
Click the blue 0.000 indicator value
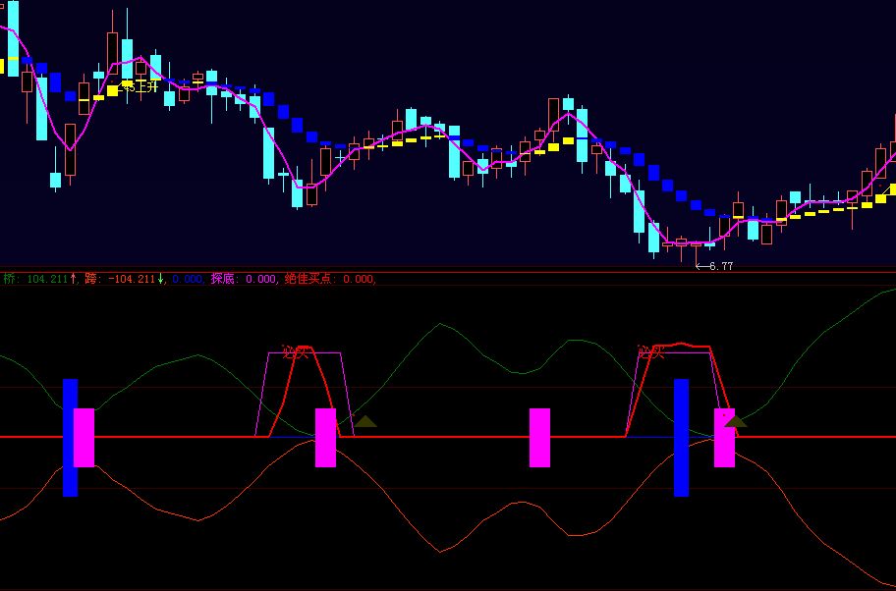pos(189,279)
